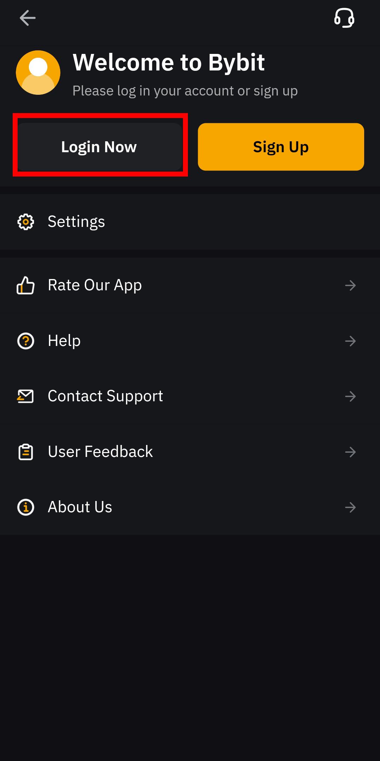Expand arrow beside Help

point(350,341)
